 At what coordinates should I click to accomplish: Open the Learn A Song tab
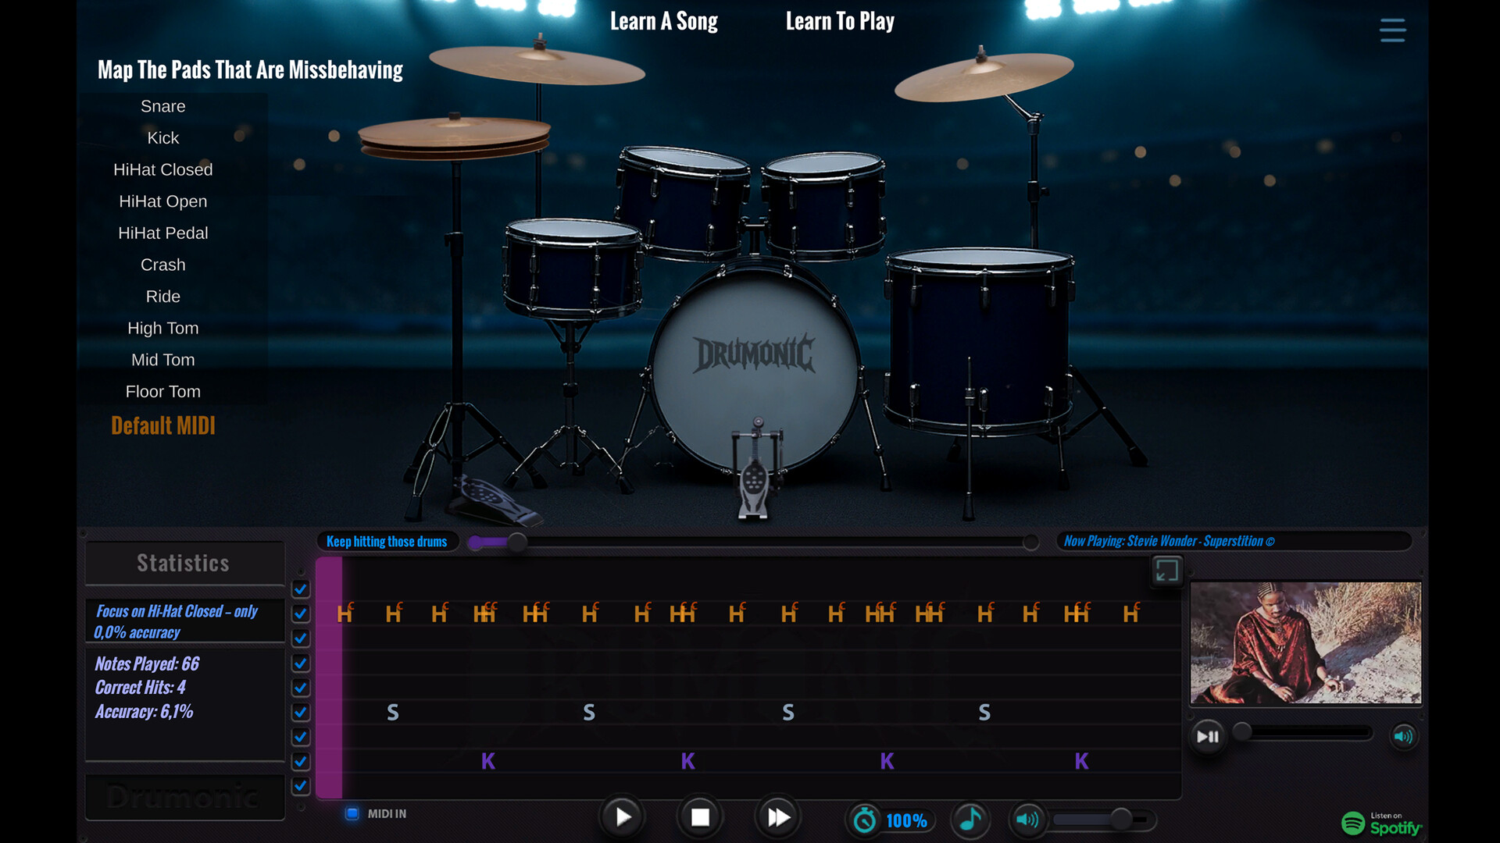[663, 21]
